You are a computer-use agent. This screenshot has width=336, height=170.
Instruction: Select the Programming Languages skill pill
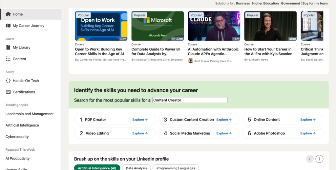tap(176, 168)
